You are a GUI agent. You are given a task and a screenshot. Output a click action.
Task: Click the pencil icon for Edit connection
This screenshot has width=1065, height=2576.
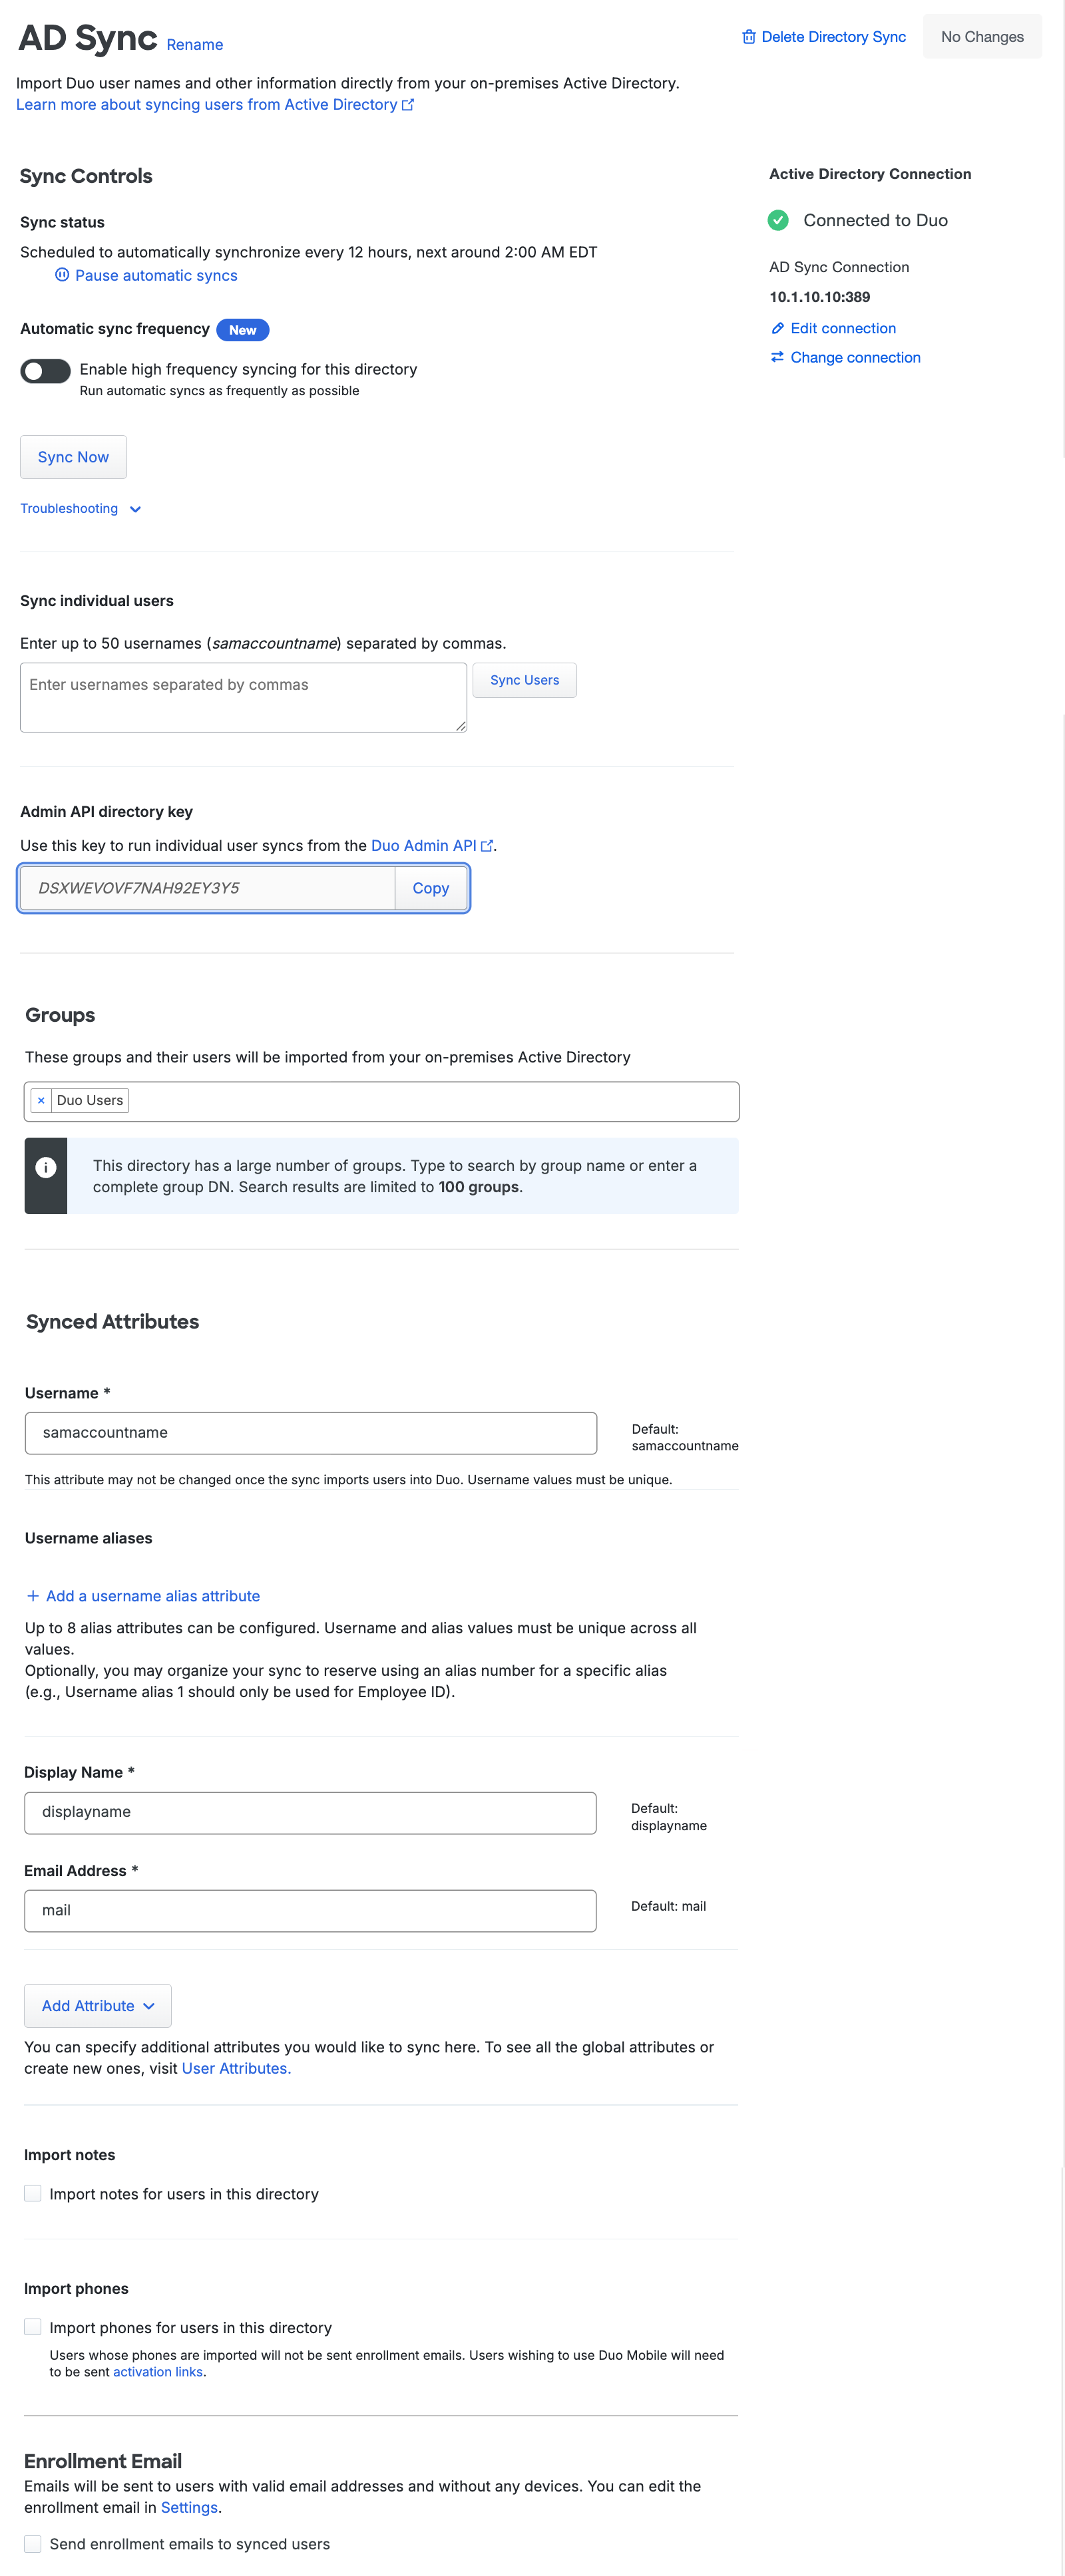779,328
